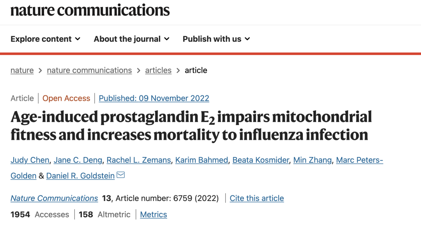Click the nature communications logo

90,11
